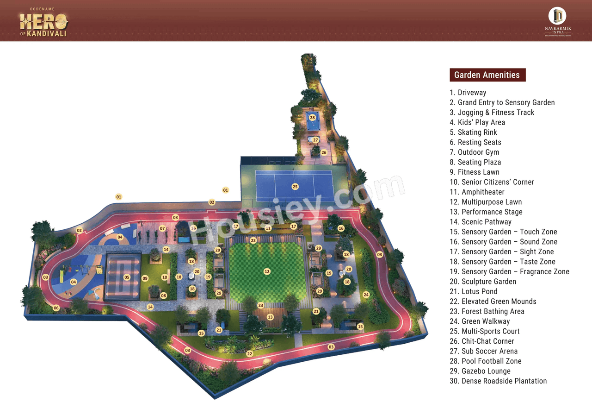Click '10. Senior Citizens' Corner' entry

[x=492, y=182]
